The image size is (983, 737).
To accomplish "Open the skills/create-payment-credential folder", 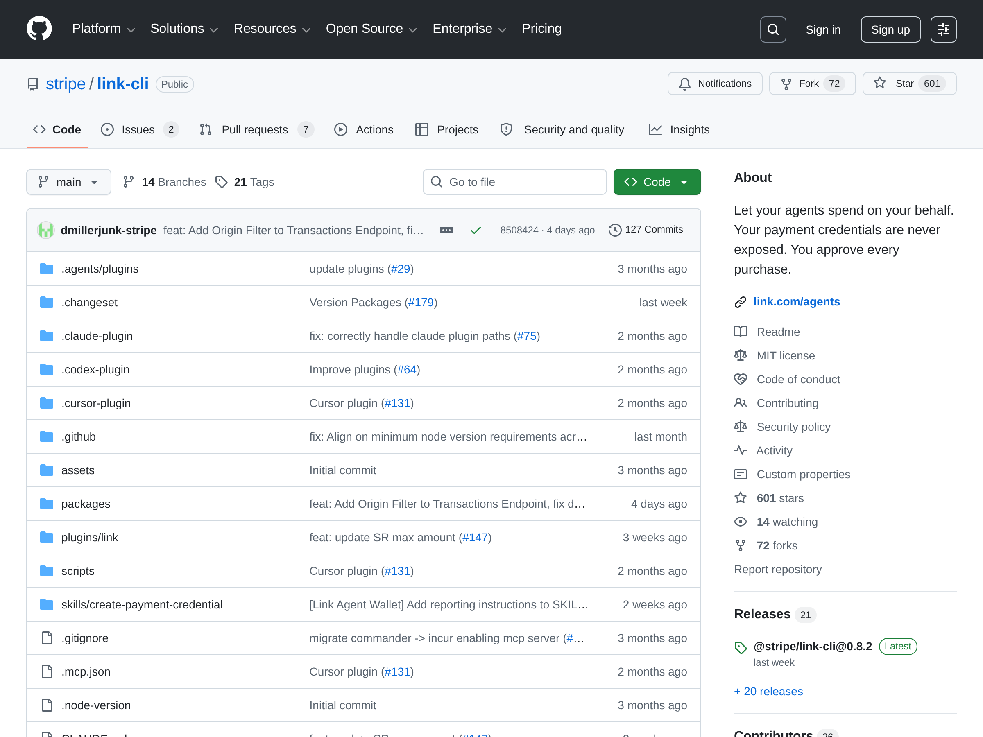I will click(x=142, y=605).
